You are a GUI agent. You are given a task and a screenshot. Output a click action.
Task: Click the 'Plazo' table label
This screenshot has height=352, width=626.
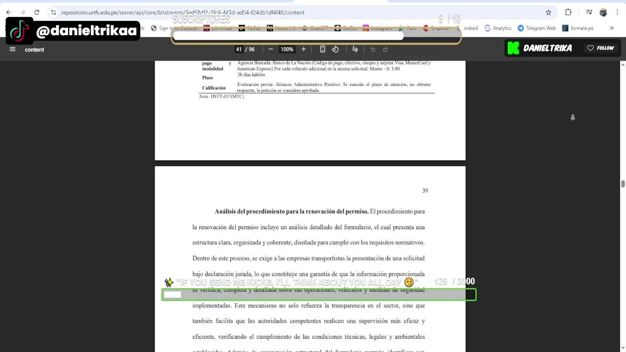207,78
